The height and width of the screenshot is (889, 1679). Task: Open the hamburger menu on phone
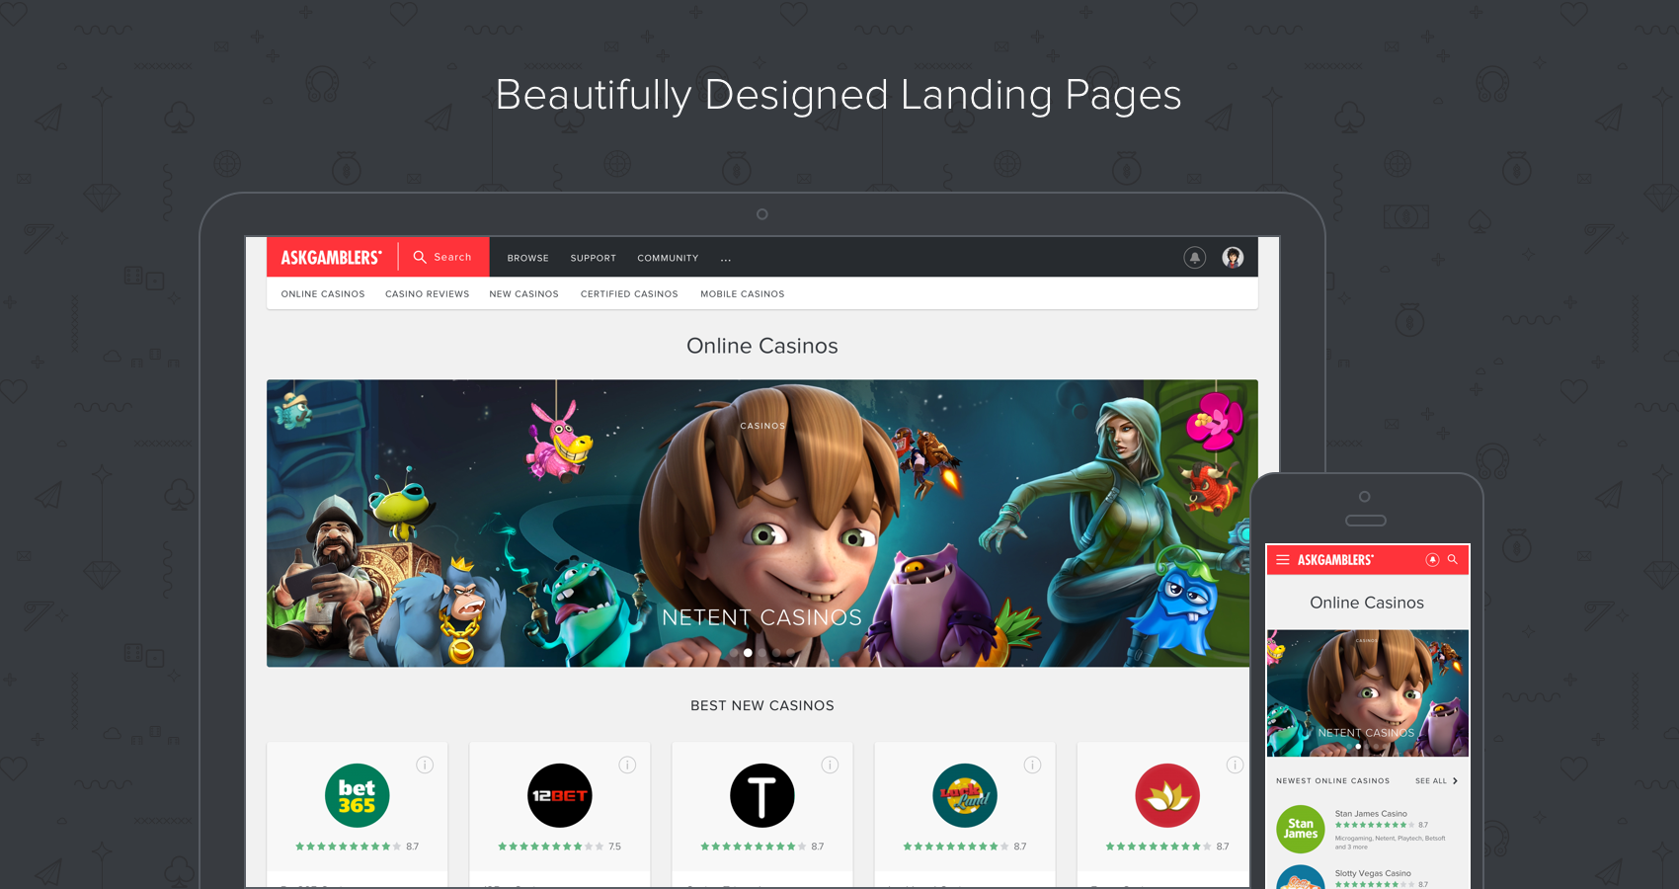(x=1283, y=560)
